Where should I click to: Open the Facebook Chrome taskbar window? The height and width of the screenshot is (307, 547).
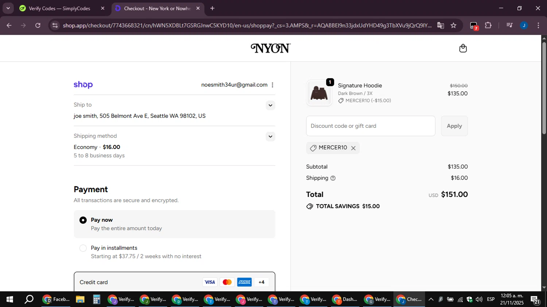coord(56,299)
